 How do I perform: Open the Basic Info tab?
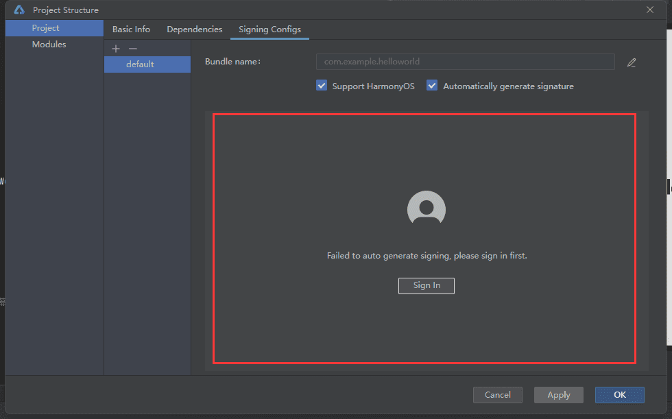pos(131,29)
